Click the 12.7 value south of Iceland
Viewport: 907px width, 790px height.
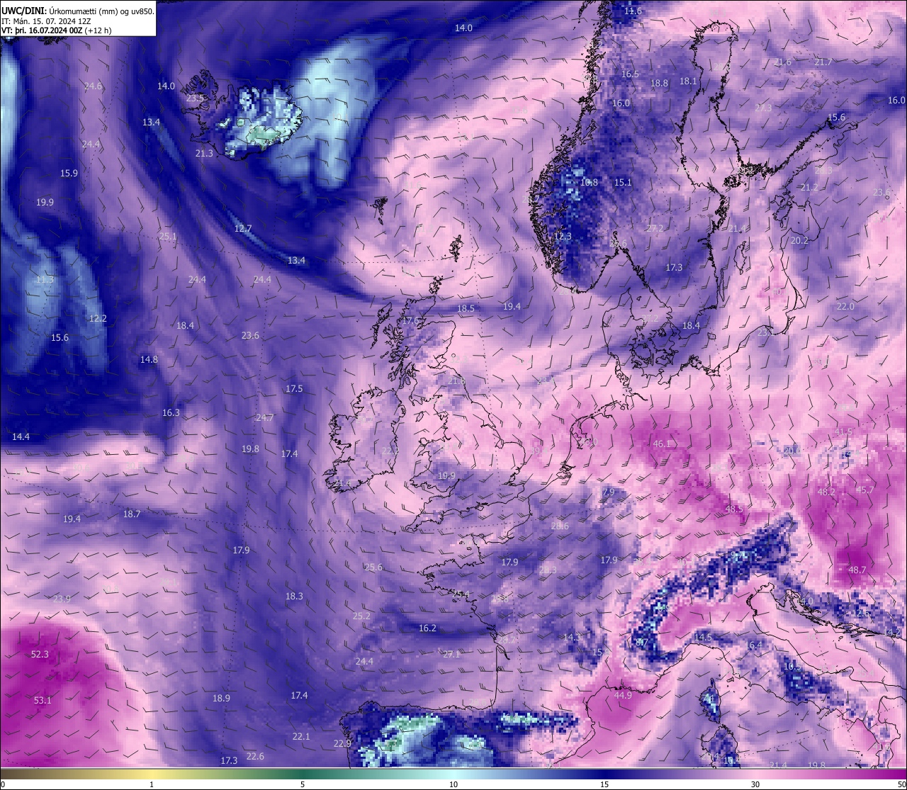tap(243, 228)
